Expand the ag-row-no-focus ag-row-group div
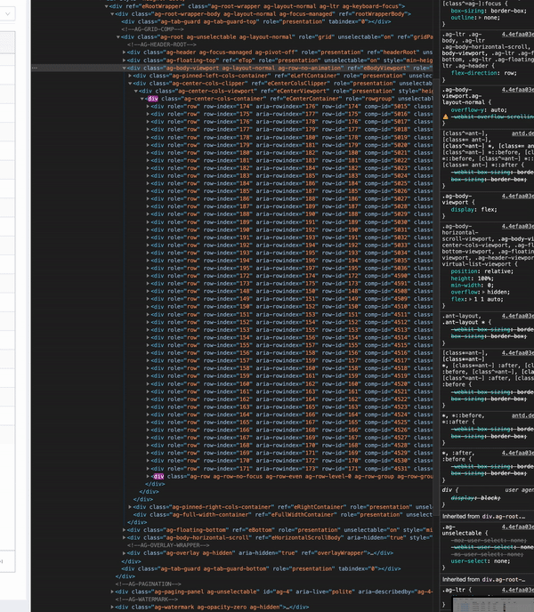This screenshot has width=534, height=612. point(148,476)
